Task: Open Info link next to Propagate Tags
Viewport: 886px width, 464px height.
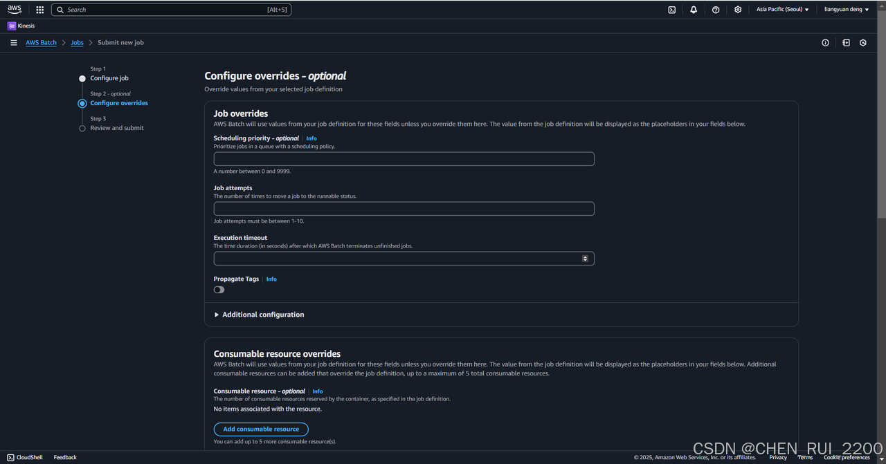Action: point(271,279)
